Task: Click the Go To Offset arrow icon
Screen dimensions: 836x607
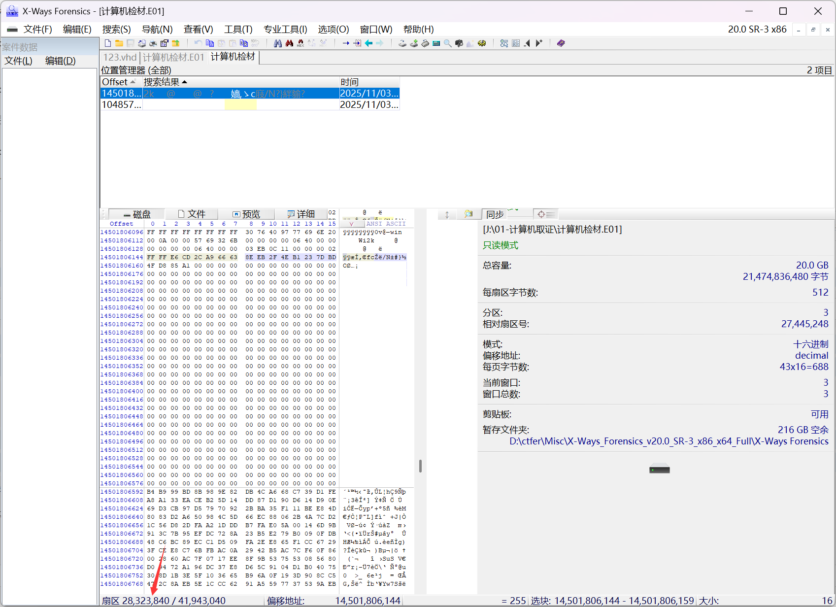Action: click(x=346, y=43)
